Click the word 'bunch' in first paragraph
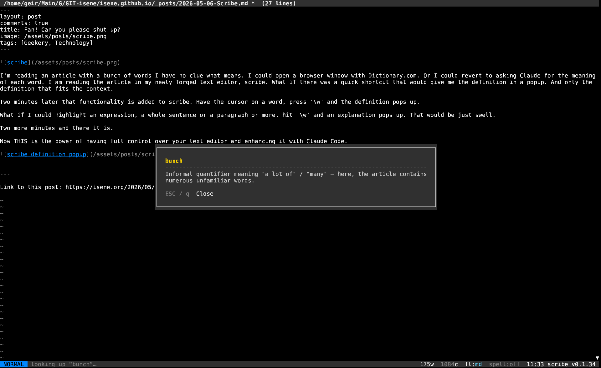 click(x=112, y=76)
